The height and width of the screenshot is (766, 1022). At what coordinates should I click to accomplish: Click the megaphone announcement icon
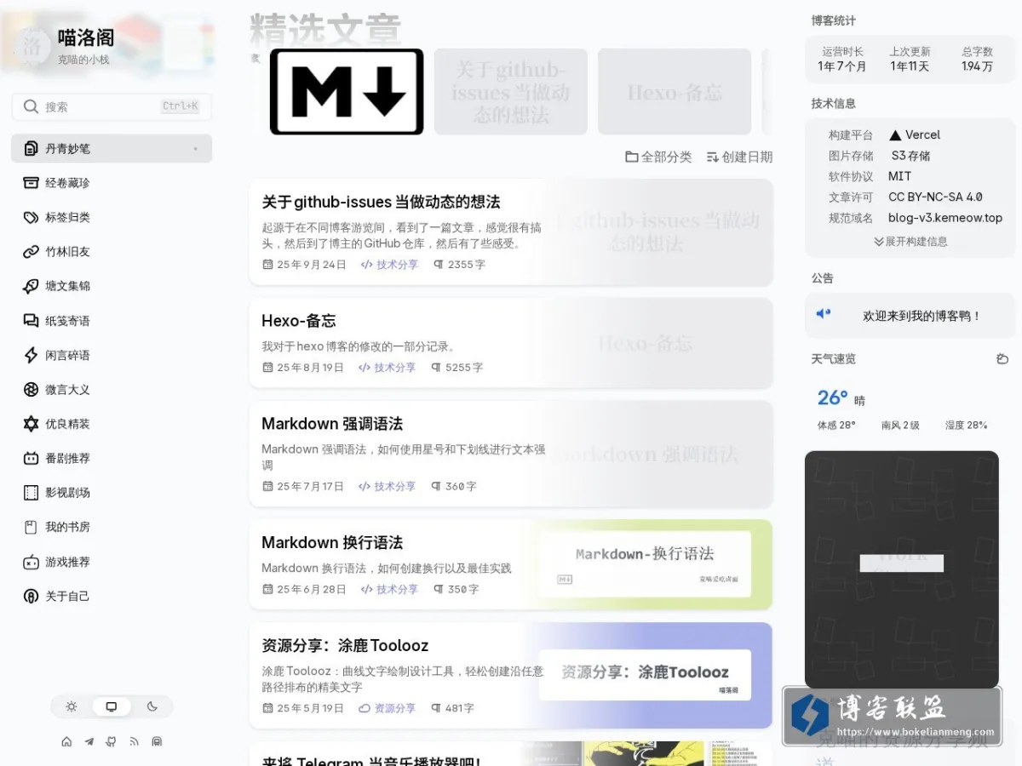coord(823,314)
